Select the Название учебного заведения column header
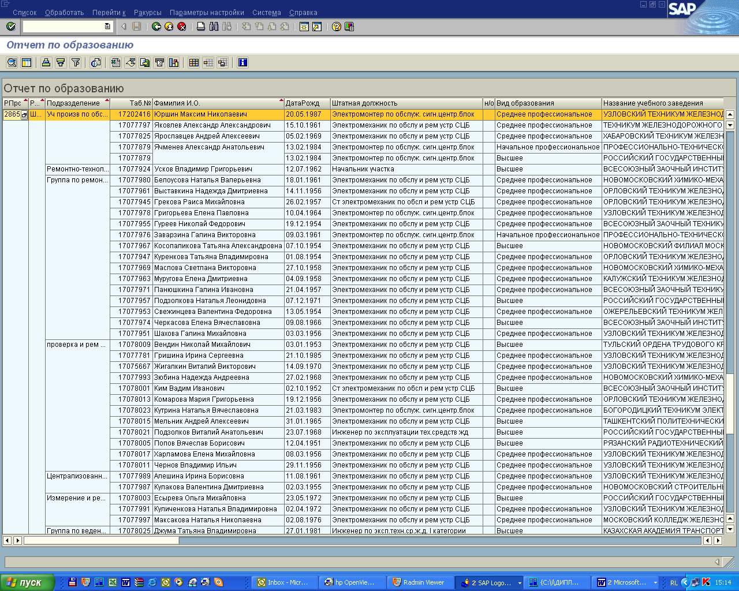739x591 pixels. (663, 103)
